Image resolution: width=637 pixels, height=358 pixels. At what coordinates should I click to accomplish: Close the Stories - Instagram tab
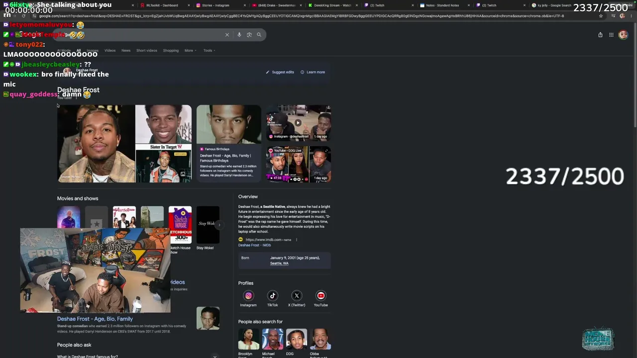click(245, 5)
